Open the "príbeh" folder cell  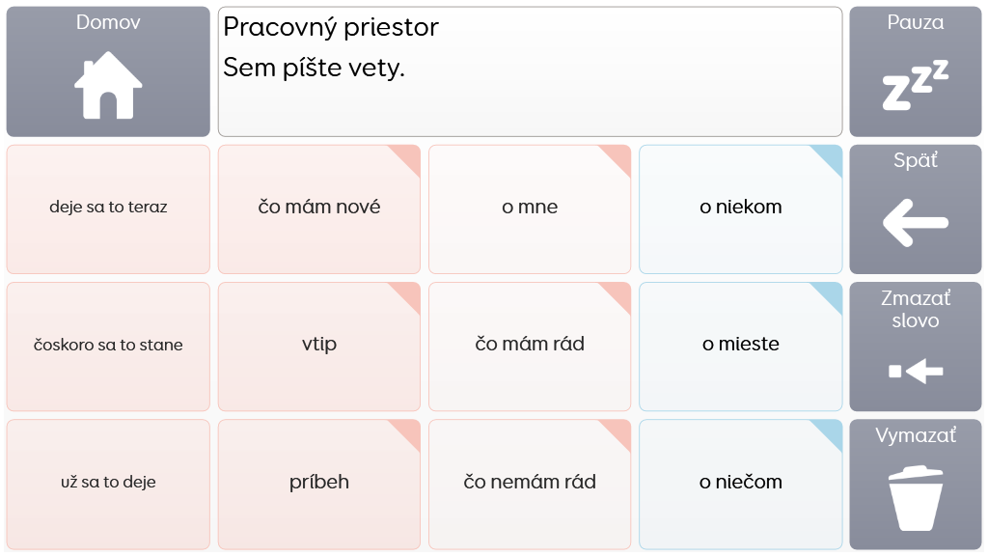[x=319, y=483]
